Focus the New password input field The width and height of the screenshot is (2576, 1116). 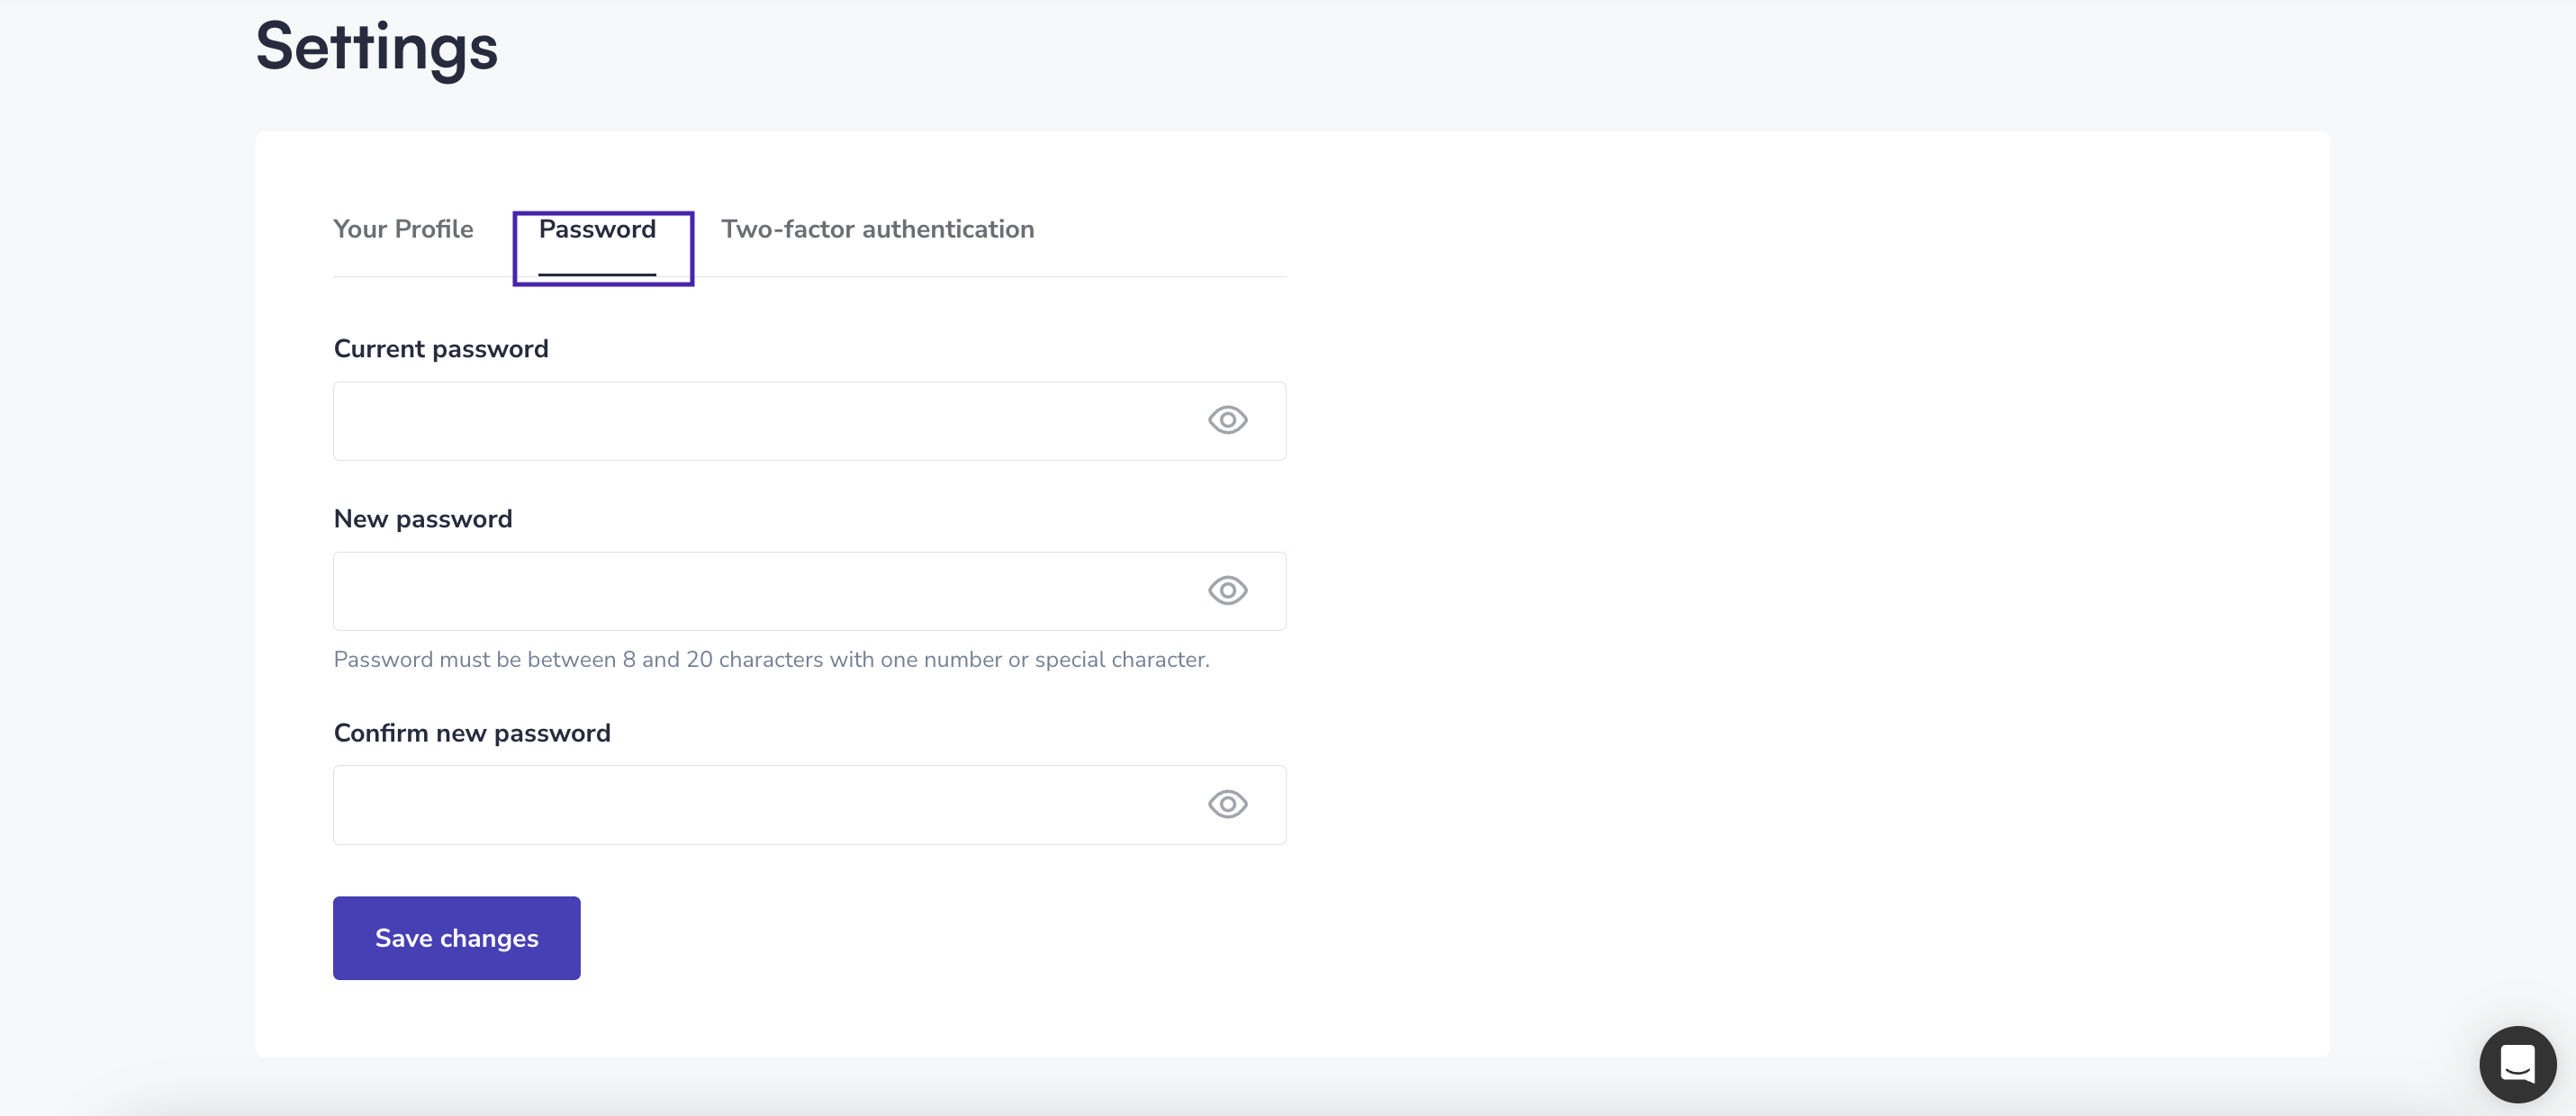pos(809,591)
